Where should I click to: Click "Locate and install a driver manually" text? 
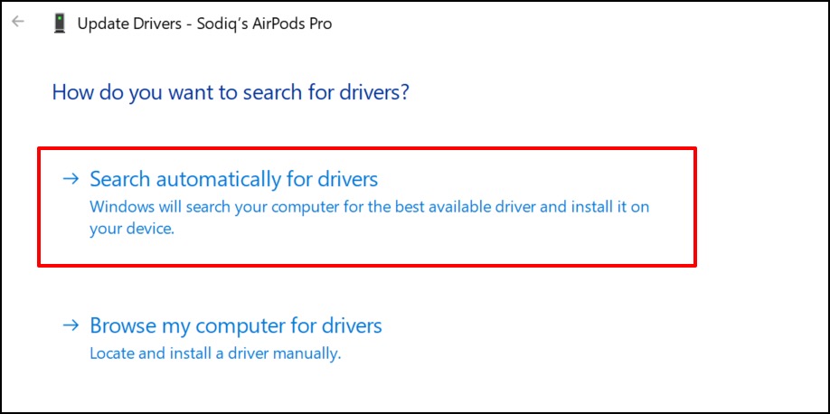[x=215, y=353]
